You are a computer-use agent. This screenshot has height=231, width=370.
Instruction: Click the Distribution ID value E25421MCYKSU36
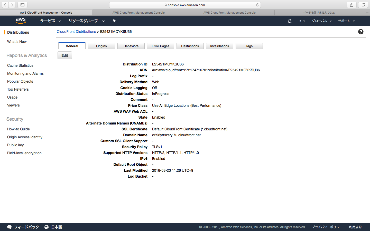(168, 64)
